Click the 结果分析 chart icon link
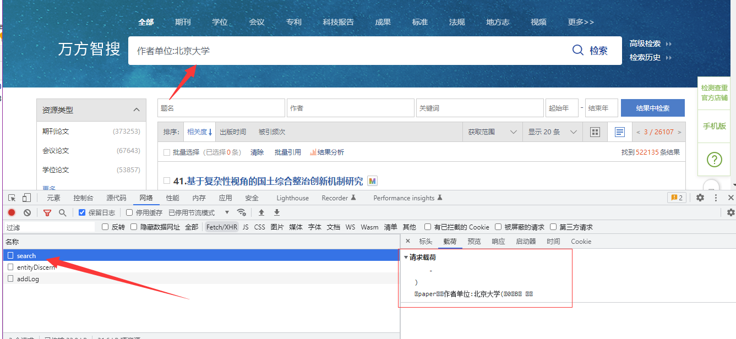Viewport: 736px width, 339px height. (x=327, y=152)
